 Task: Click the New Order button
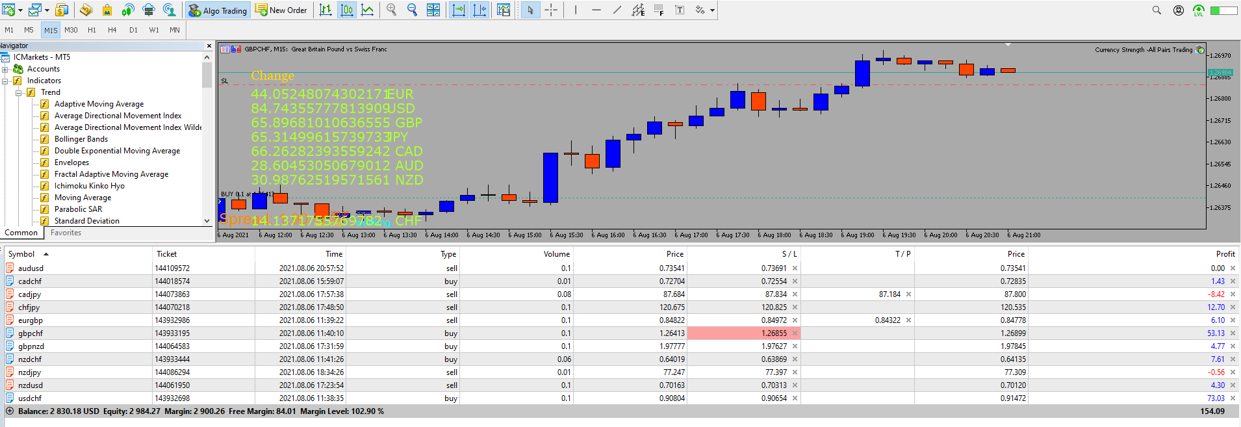coord(281,10)
